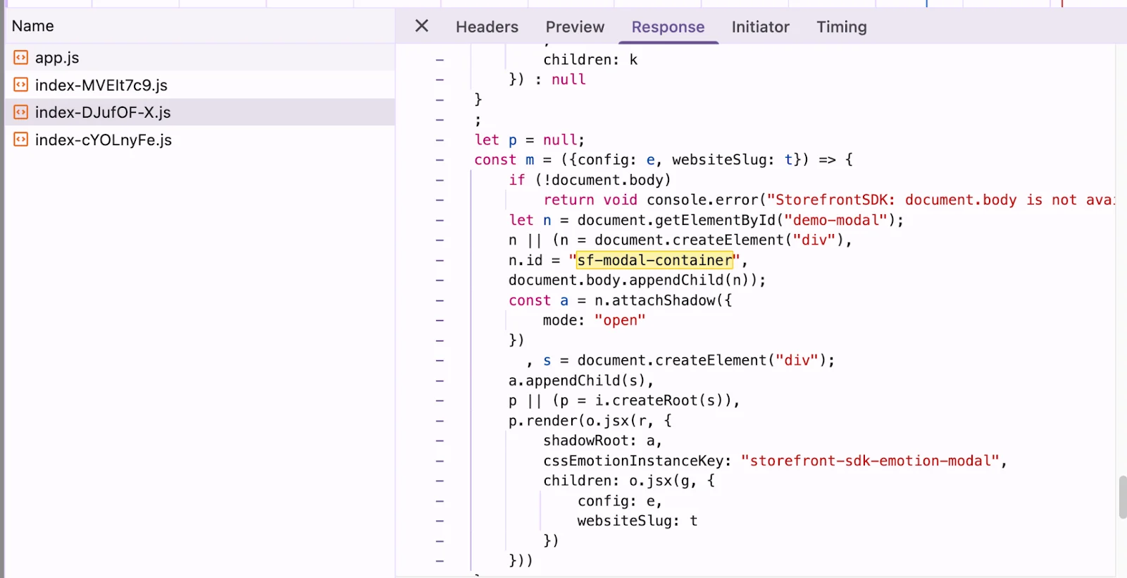Viewport: 1127px width, 578px height.
Task: Click the highlighted "sf-modal-container" string
Action: 654,260
